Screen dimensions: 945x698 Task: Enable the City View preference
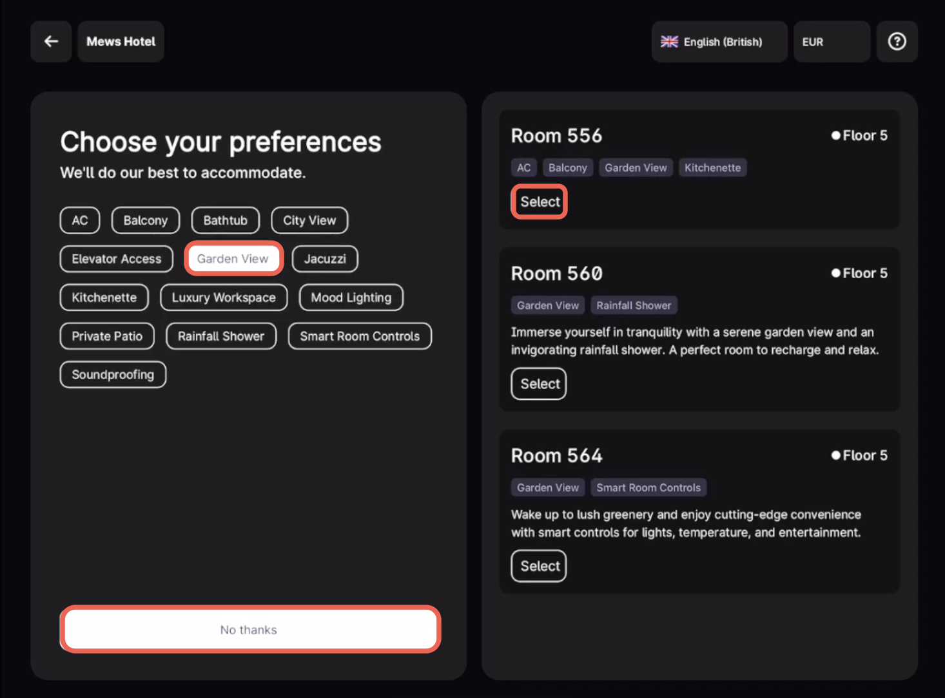309,220
